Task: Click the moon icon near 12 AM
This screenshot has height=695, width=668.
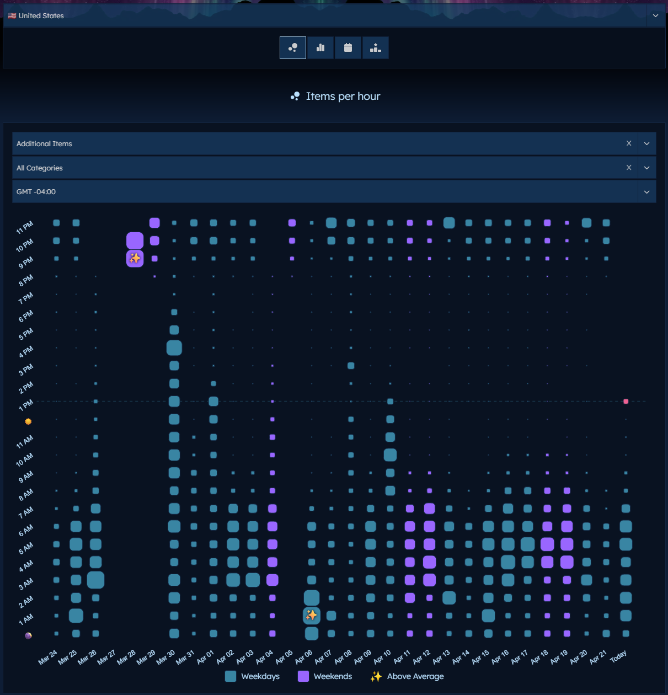Action: pos(28,635)
